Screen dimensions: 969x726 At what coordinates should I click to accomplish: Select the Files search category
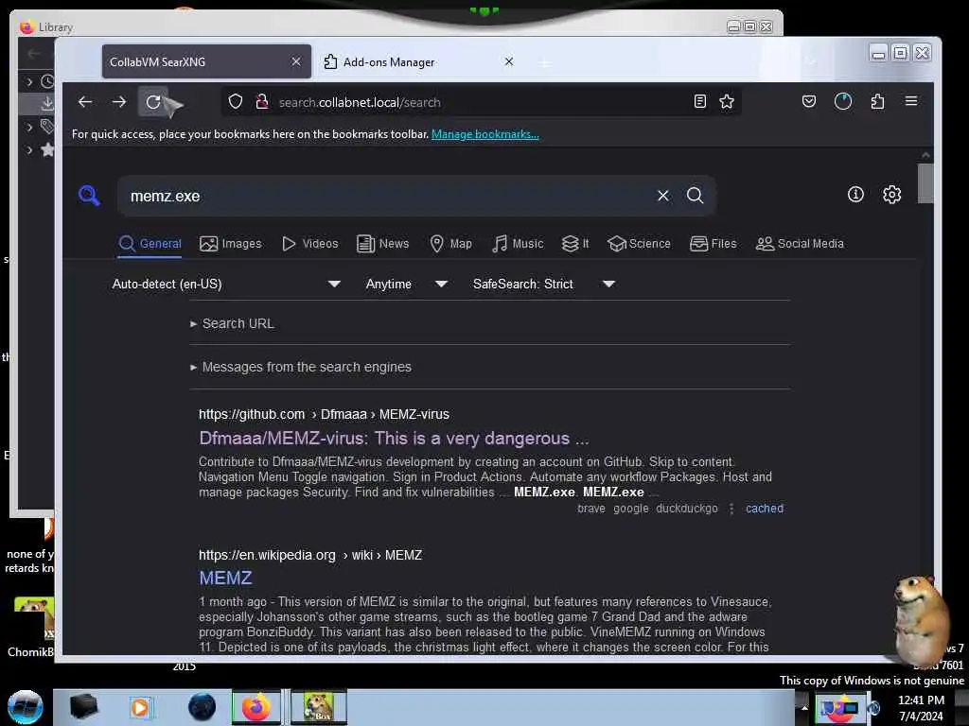714,244
